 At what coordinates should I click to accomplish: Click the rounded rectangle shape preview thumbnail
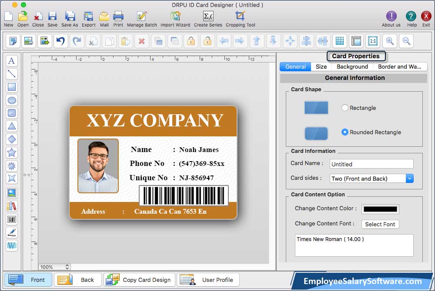[316, 133]
